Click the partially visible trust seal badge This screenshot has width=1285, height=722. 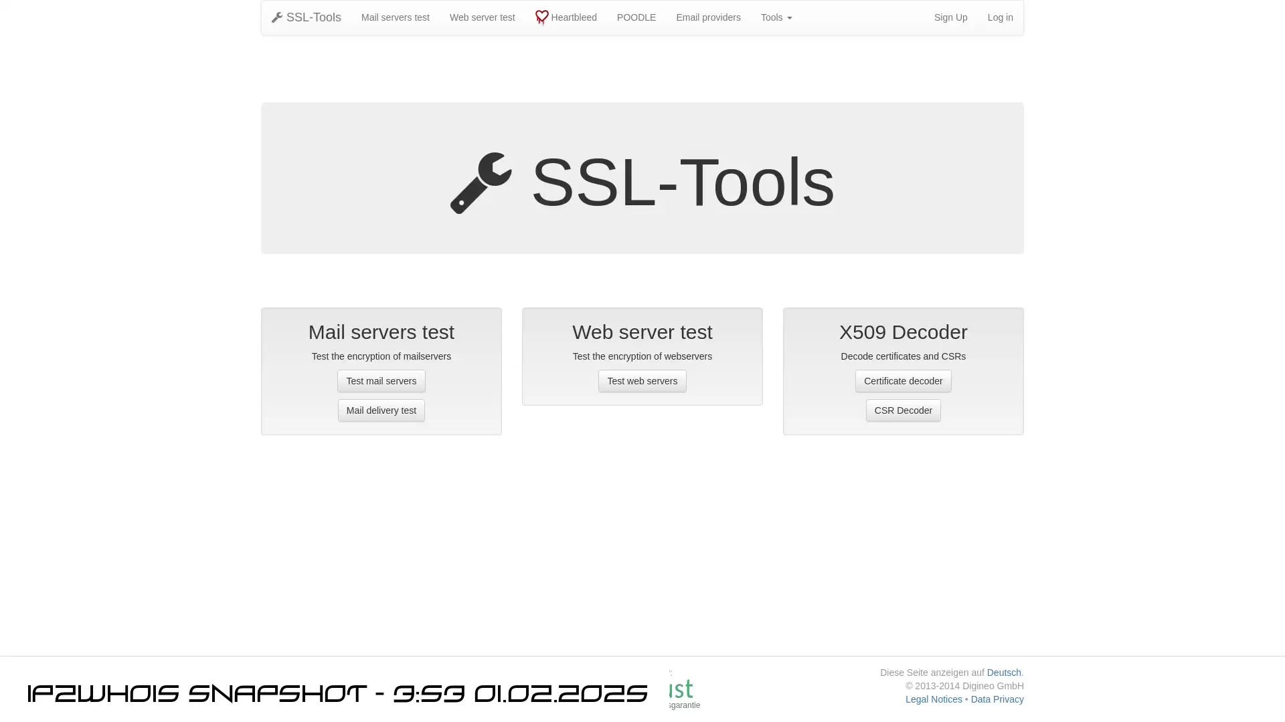(x=684, y=689)
